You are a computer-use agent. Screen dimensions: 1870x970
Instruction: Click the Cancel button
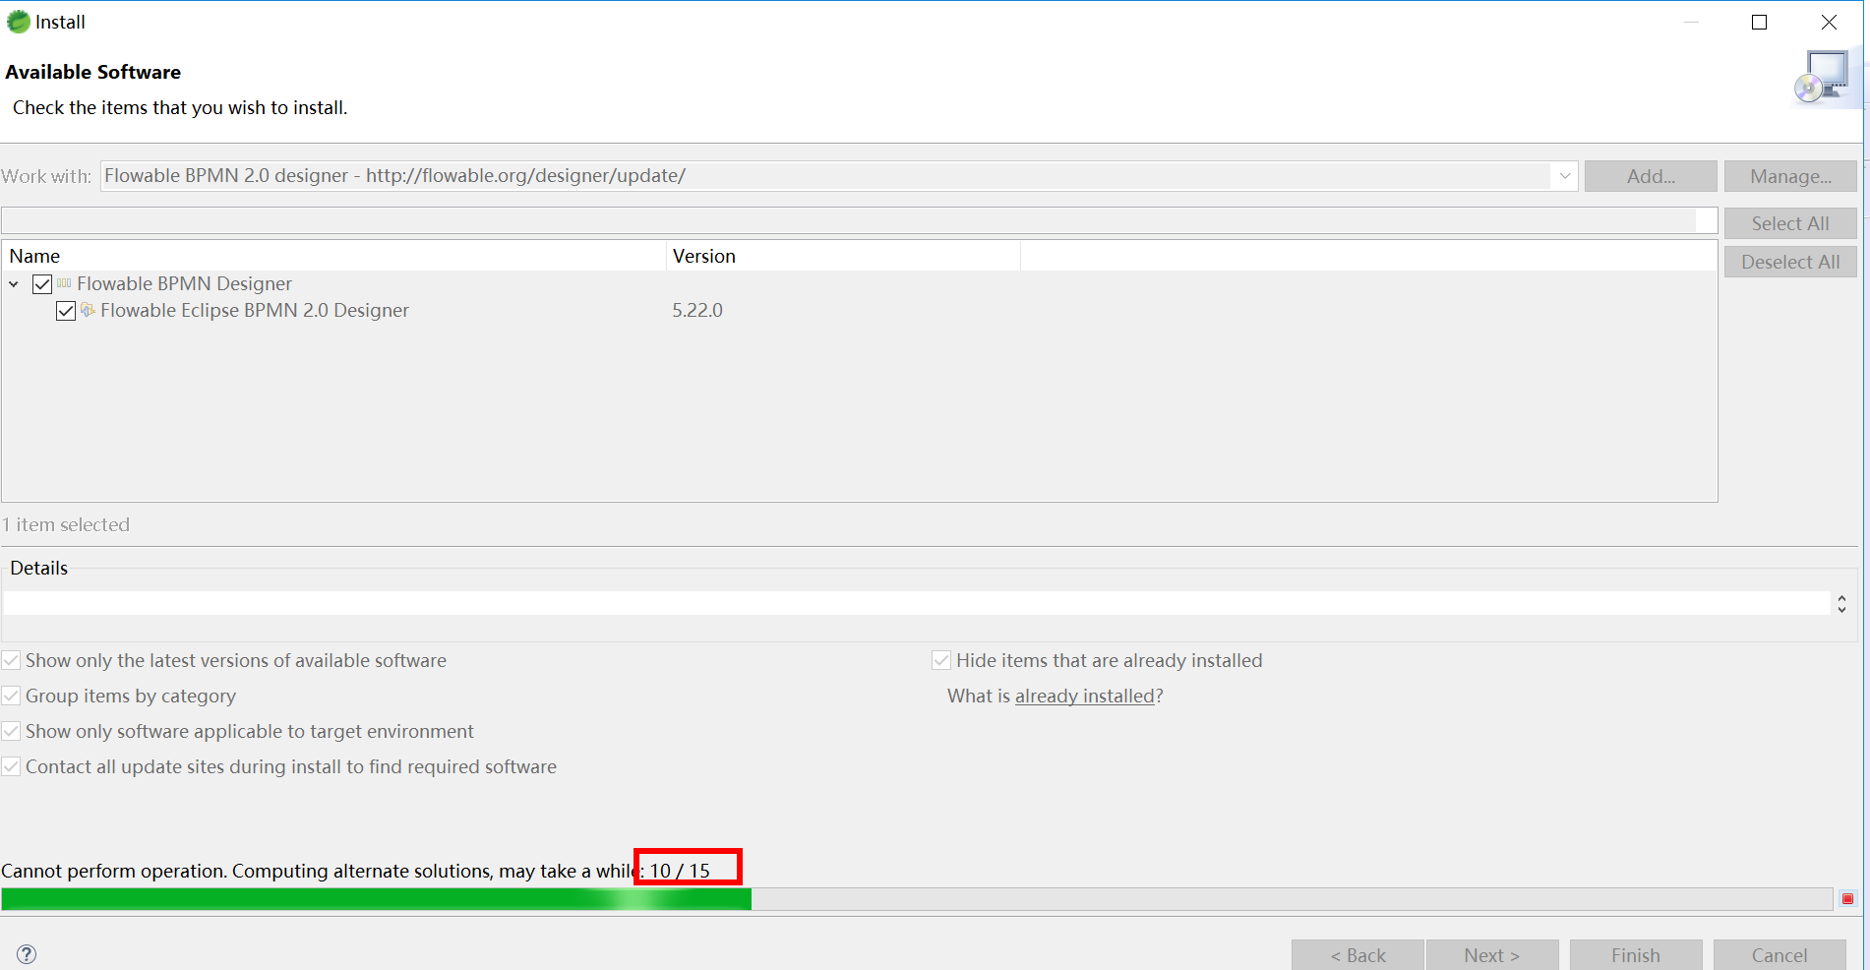pyautogui.click(x=1780, y=955)
